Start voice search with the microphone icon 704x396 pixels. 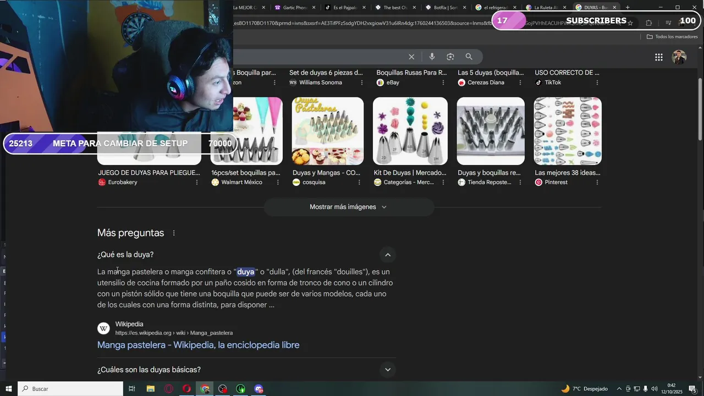[432, 57]
